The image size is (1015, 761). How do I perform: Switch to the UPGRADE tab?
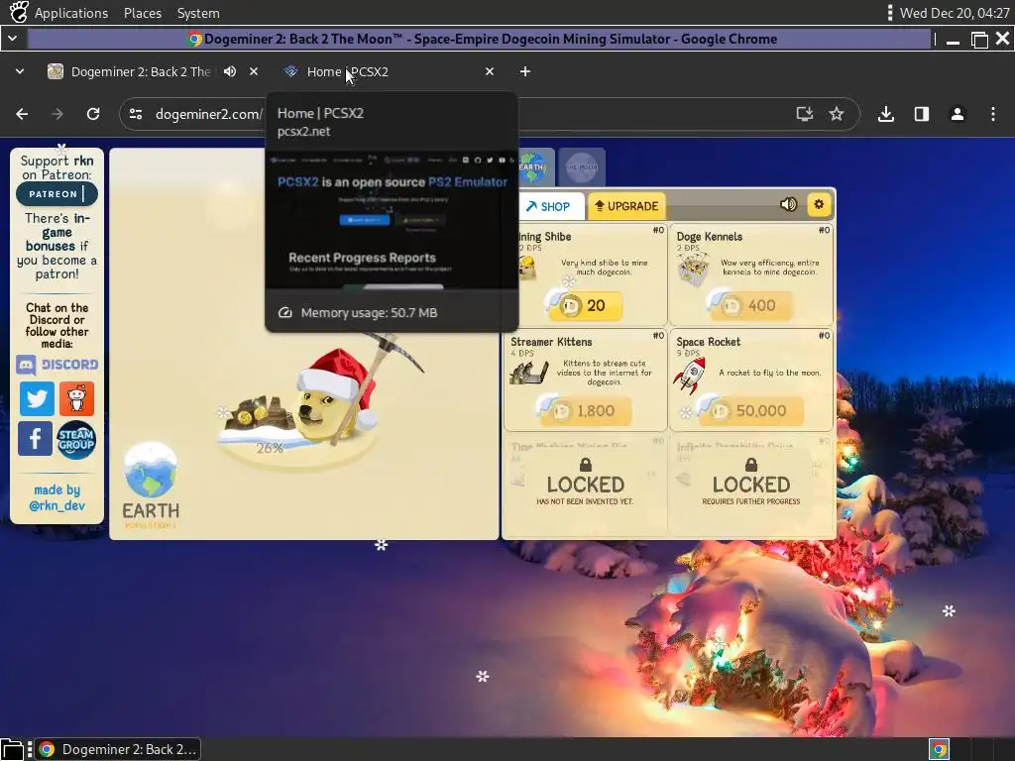626,206
